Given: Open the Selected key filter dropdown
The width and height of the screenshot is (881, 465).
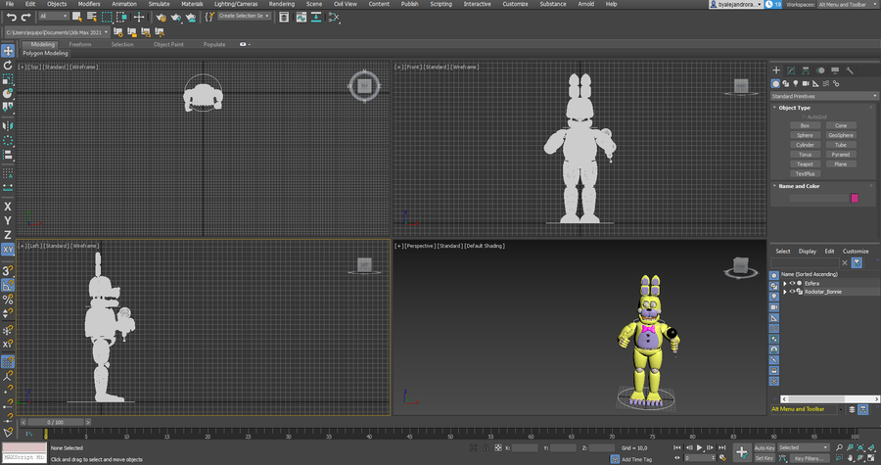Looking at the screenshot, I should coord(803,447).
